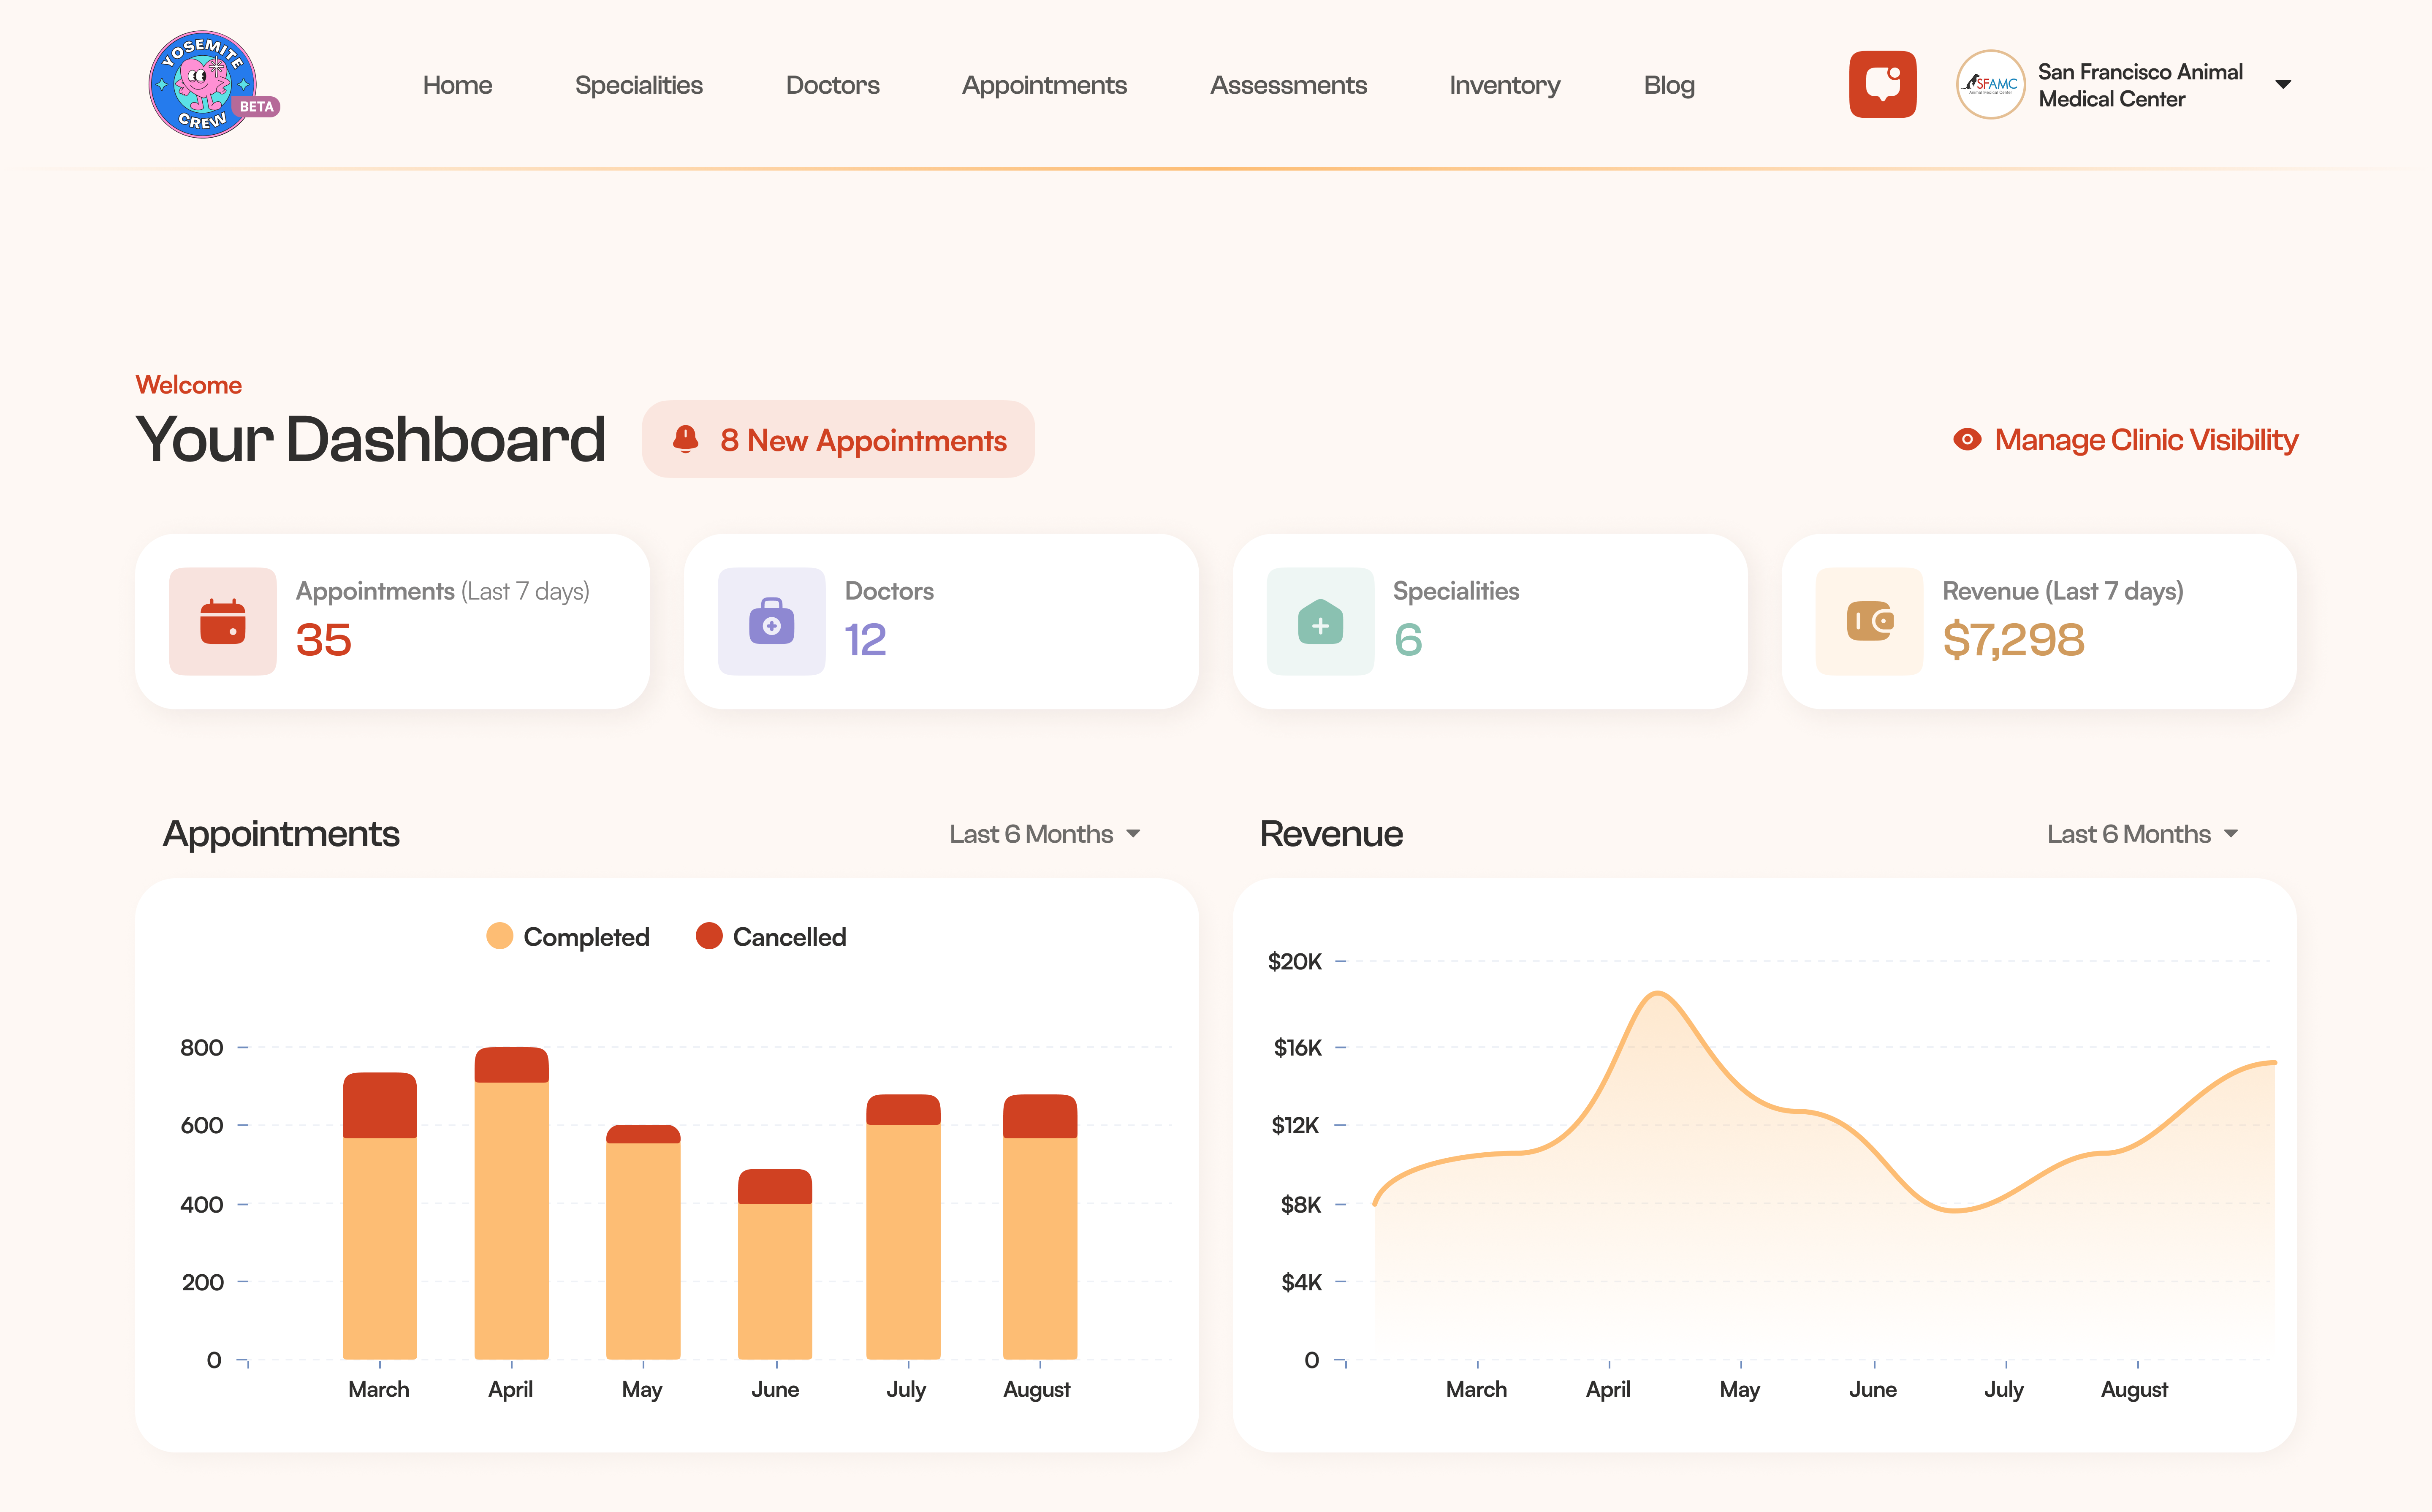Image resolution: width=2432 pixels, height=1512 pixels.
Task: Click the Specialities count 6
Action: tap(1408, 640)
